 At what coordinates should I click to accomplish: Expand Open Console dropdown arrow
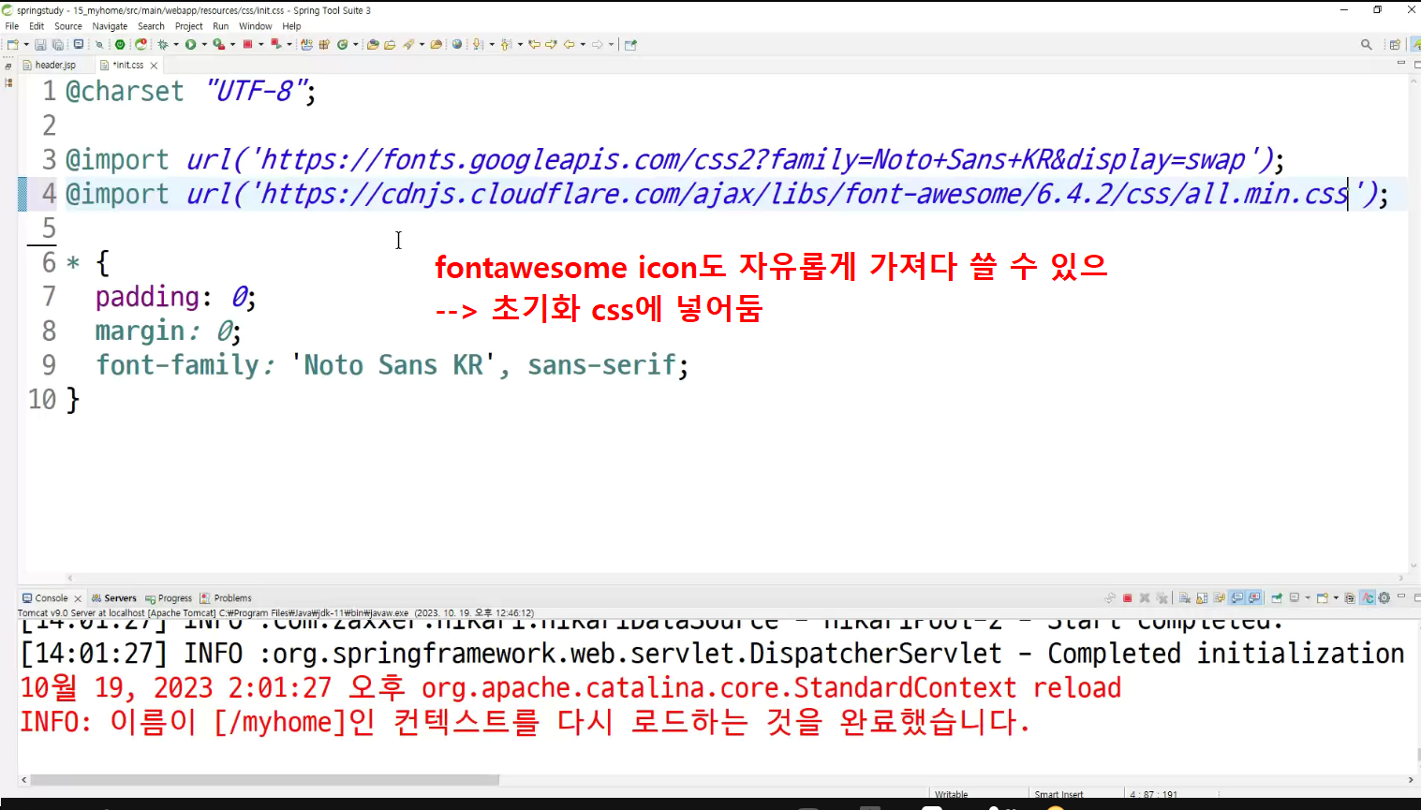coord(1336,597)
